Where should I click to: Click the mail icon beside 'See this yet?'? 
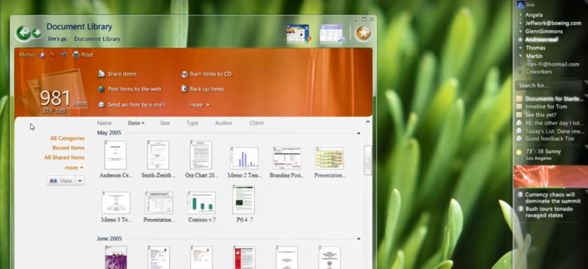pos(519,115)
